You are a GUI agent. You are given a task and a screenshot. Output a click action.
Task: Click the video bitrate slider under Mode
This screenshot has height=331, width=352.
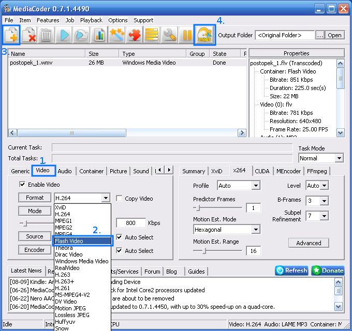pos(37,223)
